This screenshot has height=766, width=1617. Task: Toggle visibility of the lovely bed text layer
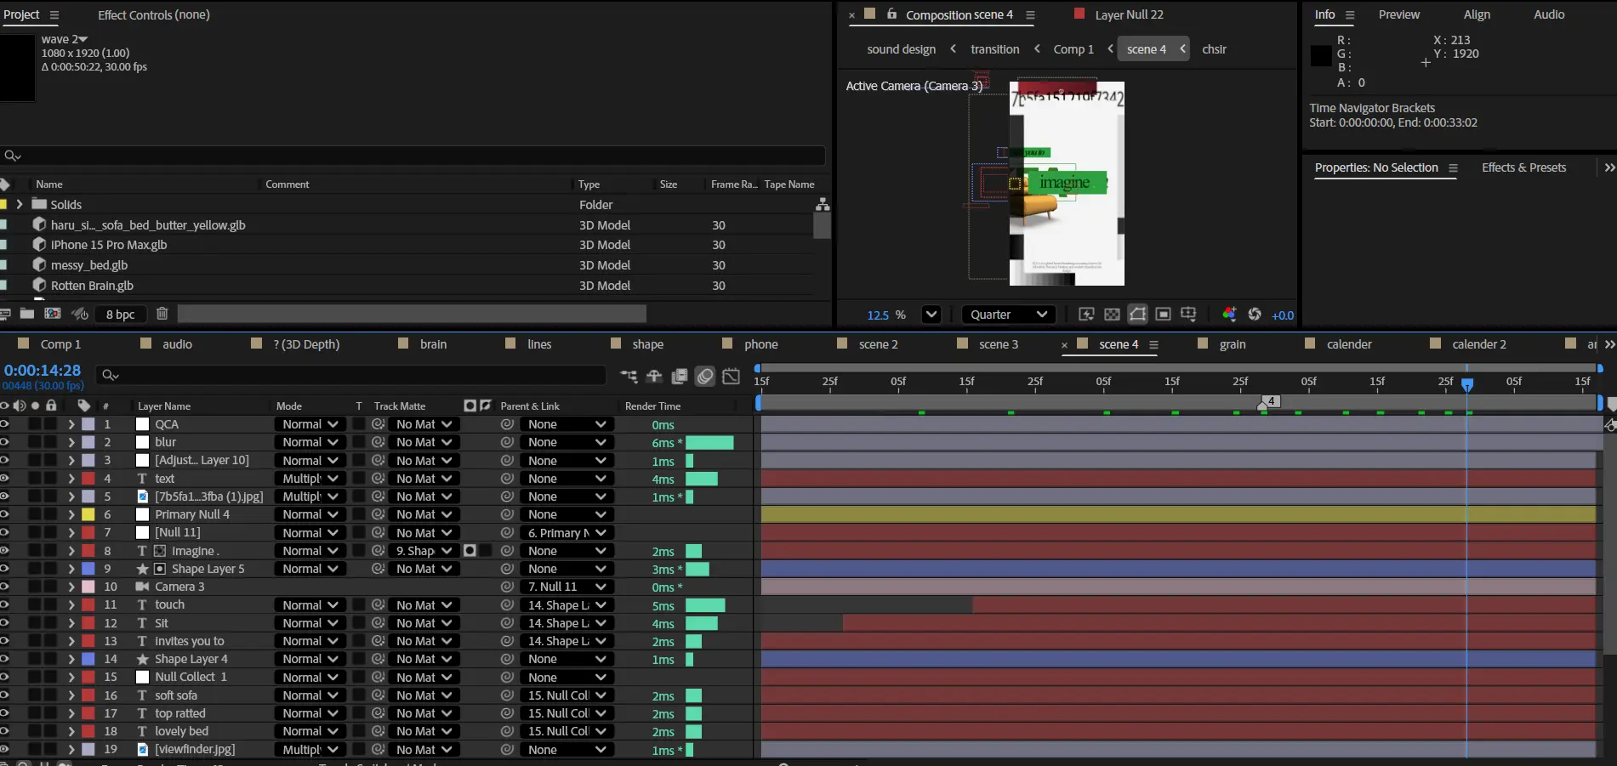4,731
